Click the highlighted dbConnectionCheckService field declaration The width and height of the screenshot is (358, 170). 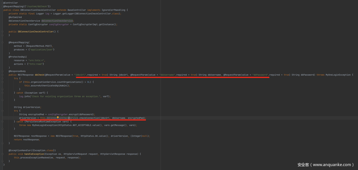pyautogui.click(x=57, y=21)
